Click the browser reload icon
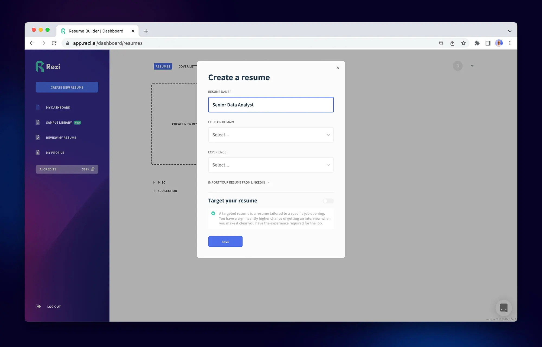The width and height of the screenshot is (542, 347). (54, 43)
